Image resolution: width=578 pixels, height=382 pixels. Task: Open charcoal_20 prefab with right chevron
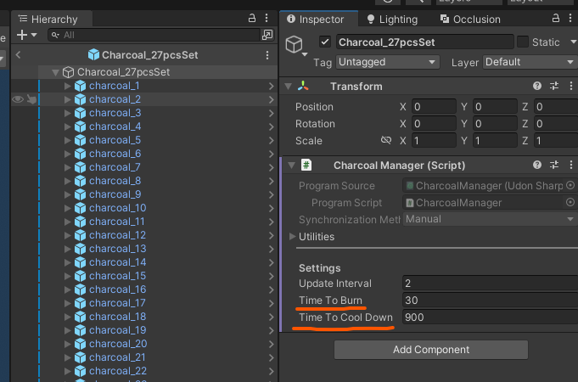[x=272, y=344]
